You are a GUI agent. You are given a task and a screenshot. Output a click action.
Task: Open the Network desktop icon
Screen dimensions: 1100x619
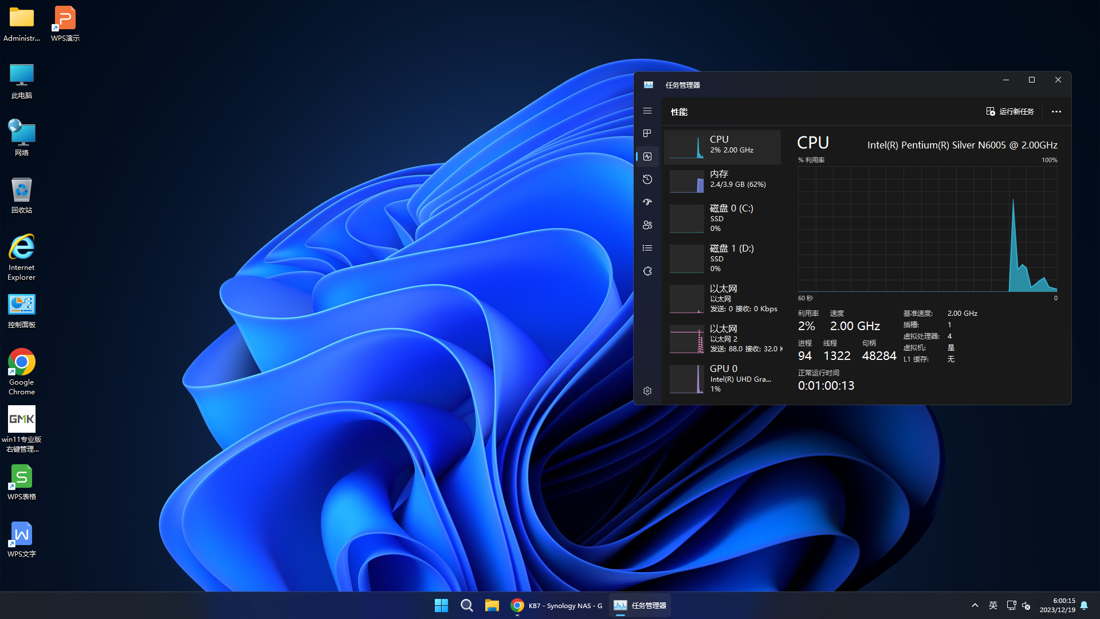coord(22,138)
